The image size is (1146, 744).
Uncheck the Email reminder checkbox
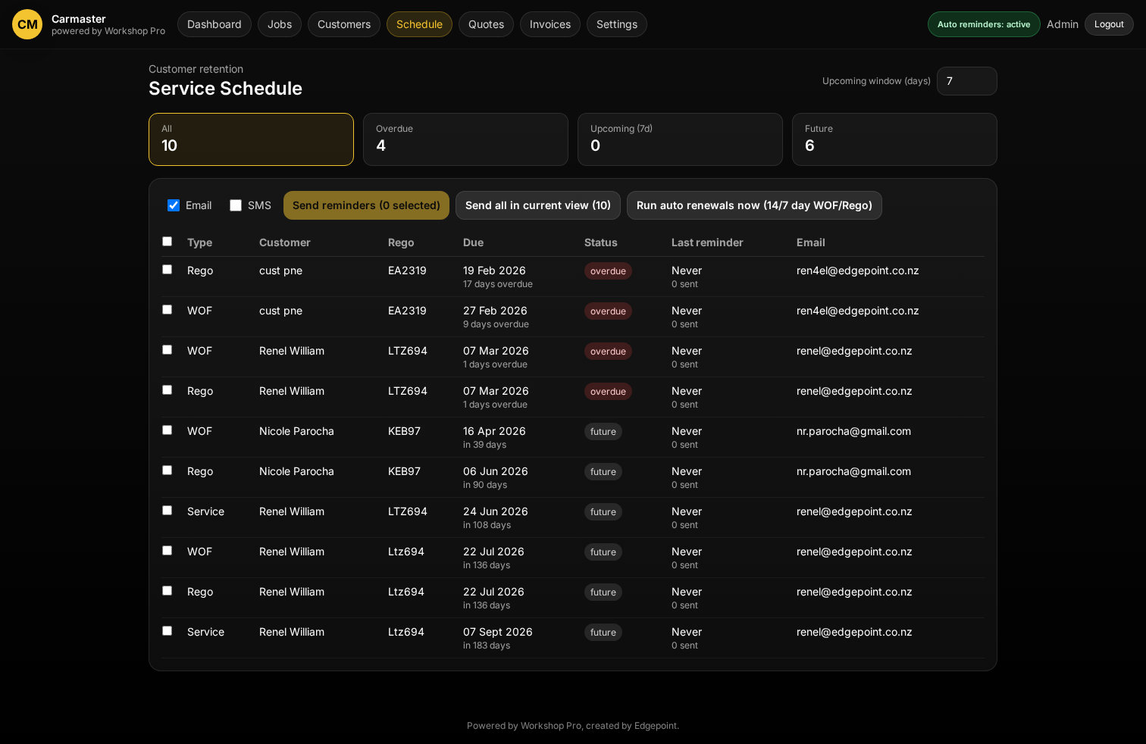(174, 205)
